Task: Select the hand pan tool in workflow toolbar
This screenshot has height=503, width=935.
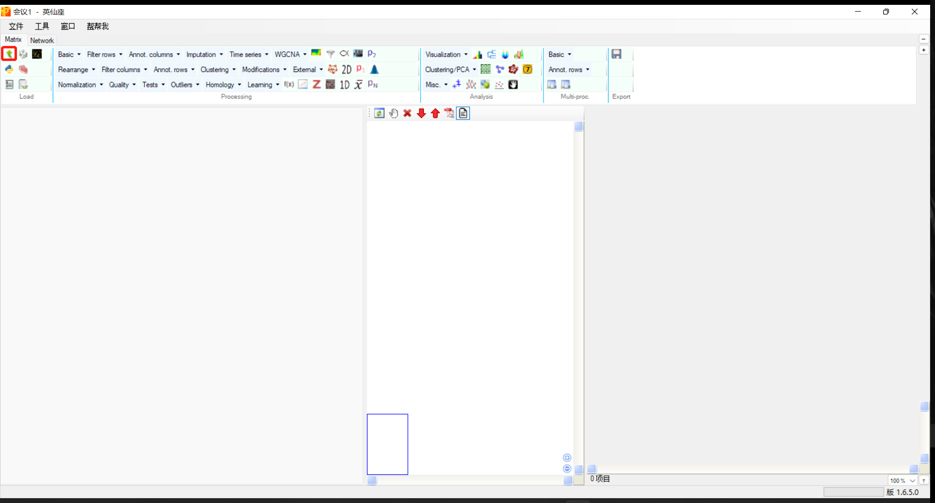Action: [x=393, y=113]
